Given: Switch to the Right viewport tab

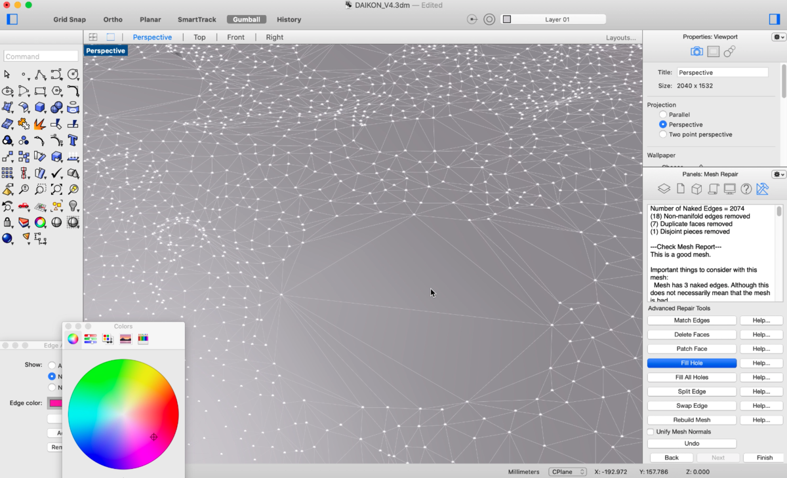Looking at the screenshot, I should pos(275,37).
